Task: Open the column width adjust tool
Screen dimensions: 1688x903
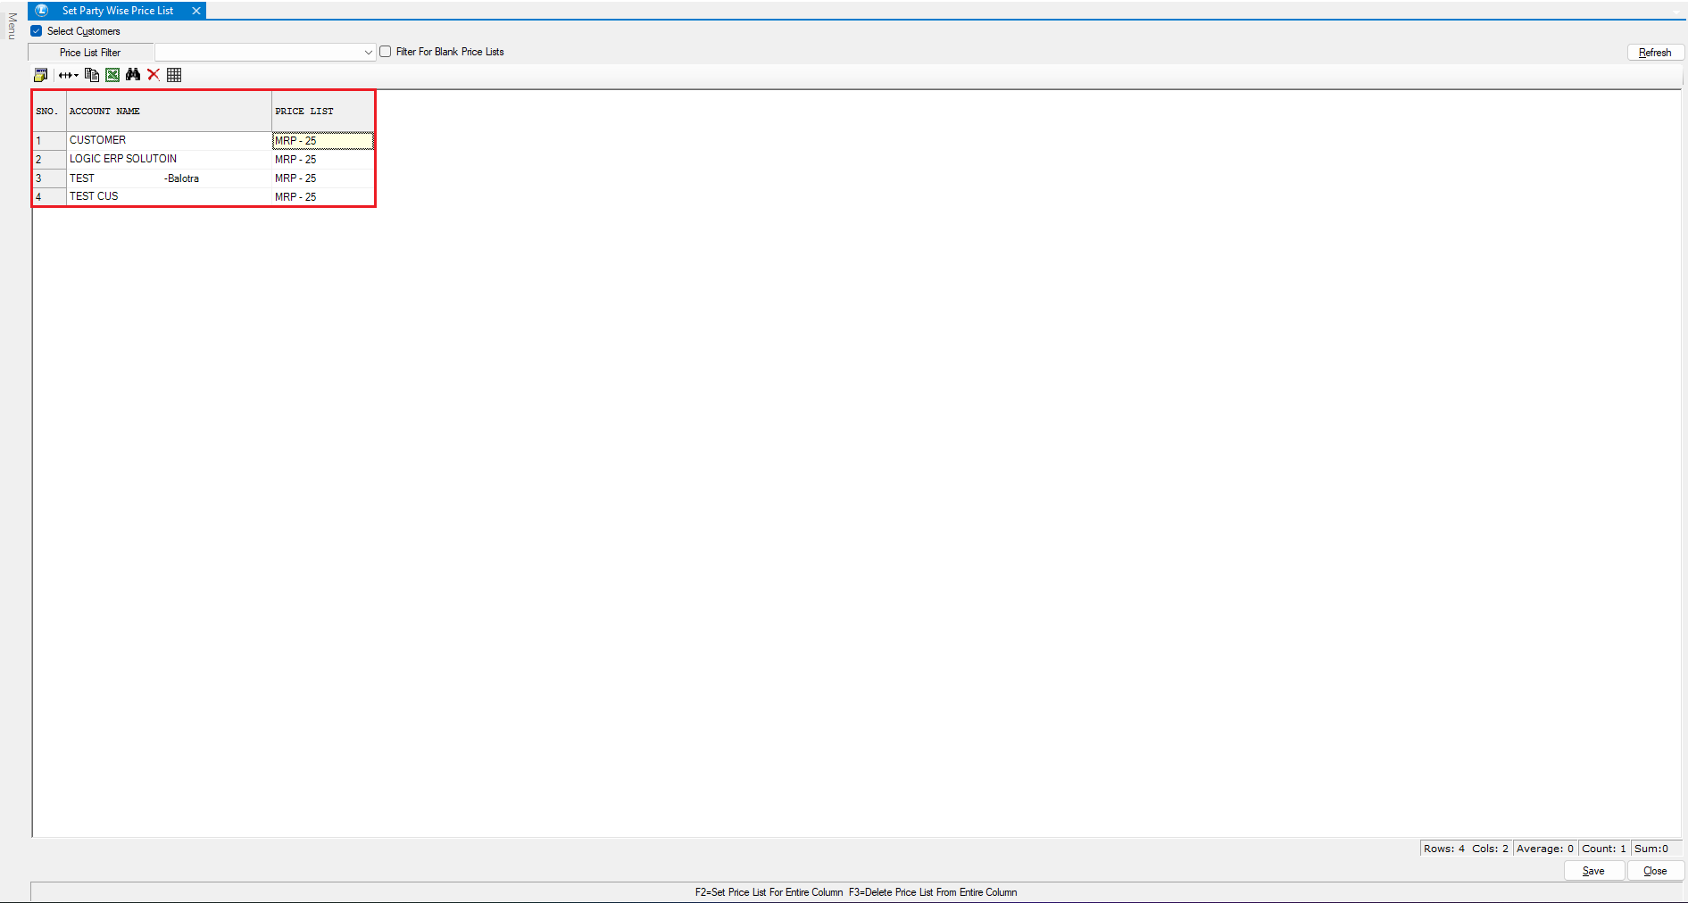Action: (x=68, y=75)
